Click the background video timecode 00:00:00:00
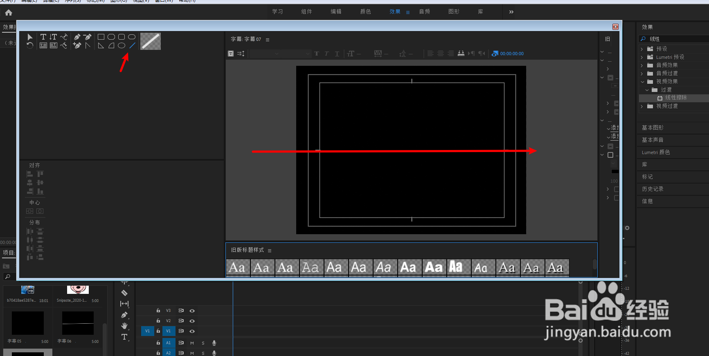Viewport: 709px width, 356px height. point(512,54)
